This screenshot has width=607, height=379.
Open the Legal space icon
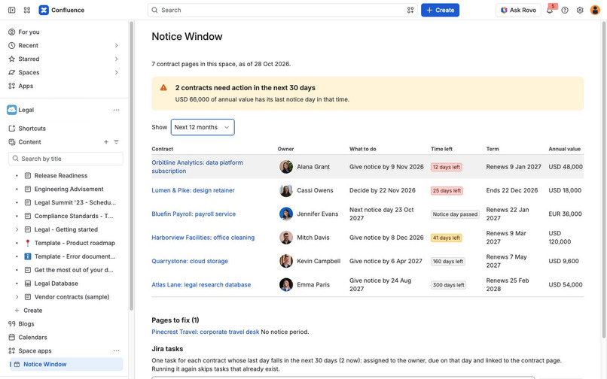pos(11,110)
